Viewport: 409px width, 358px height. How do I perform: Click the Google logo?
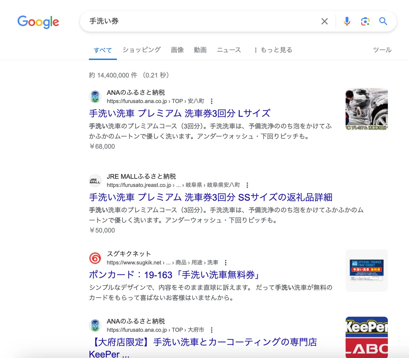point(38,22)
